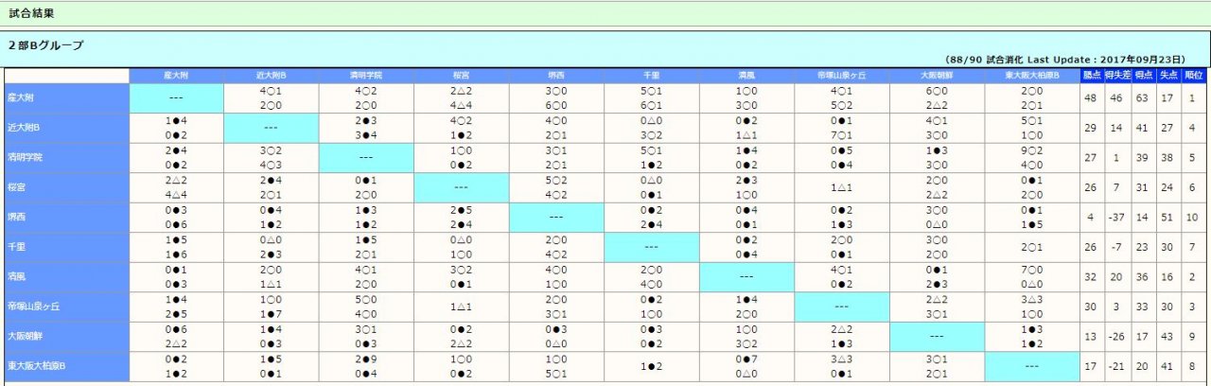Image resolution: width=1211 pixels, height=386 pixels.
Task: Click the 勝点 column header
Action: (1091, 75)
